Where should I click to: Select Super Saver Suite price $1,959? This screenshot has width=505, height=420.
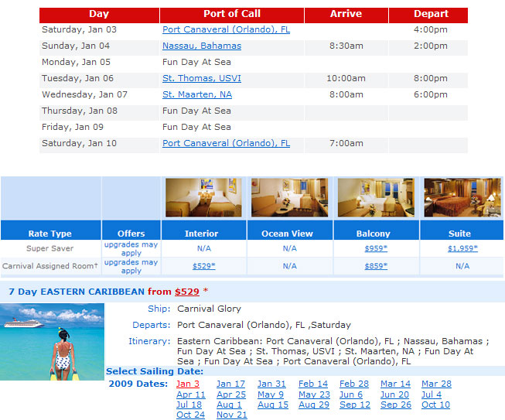[462, 248]
